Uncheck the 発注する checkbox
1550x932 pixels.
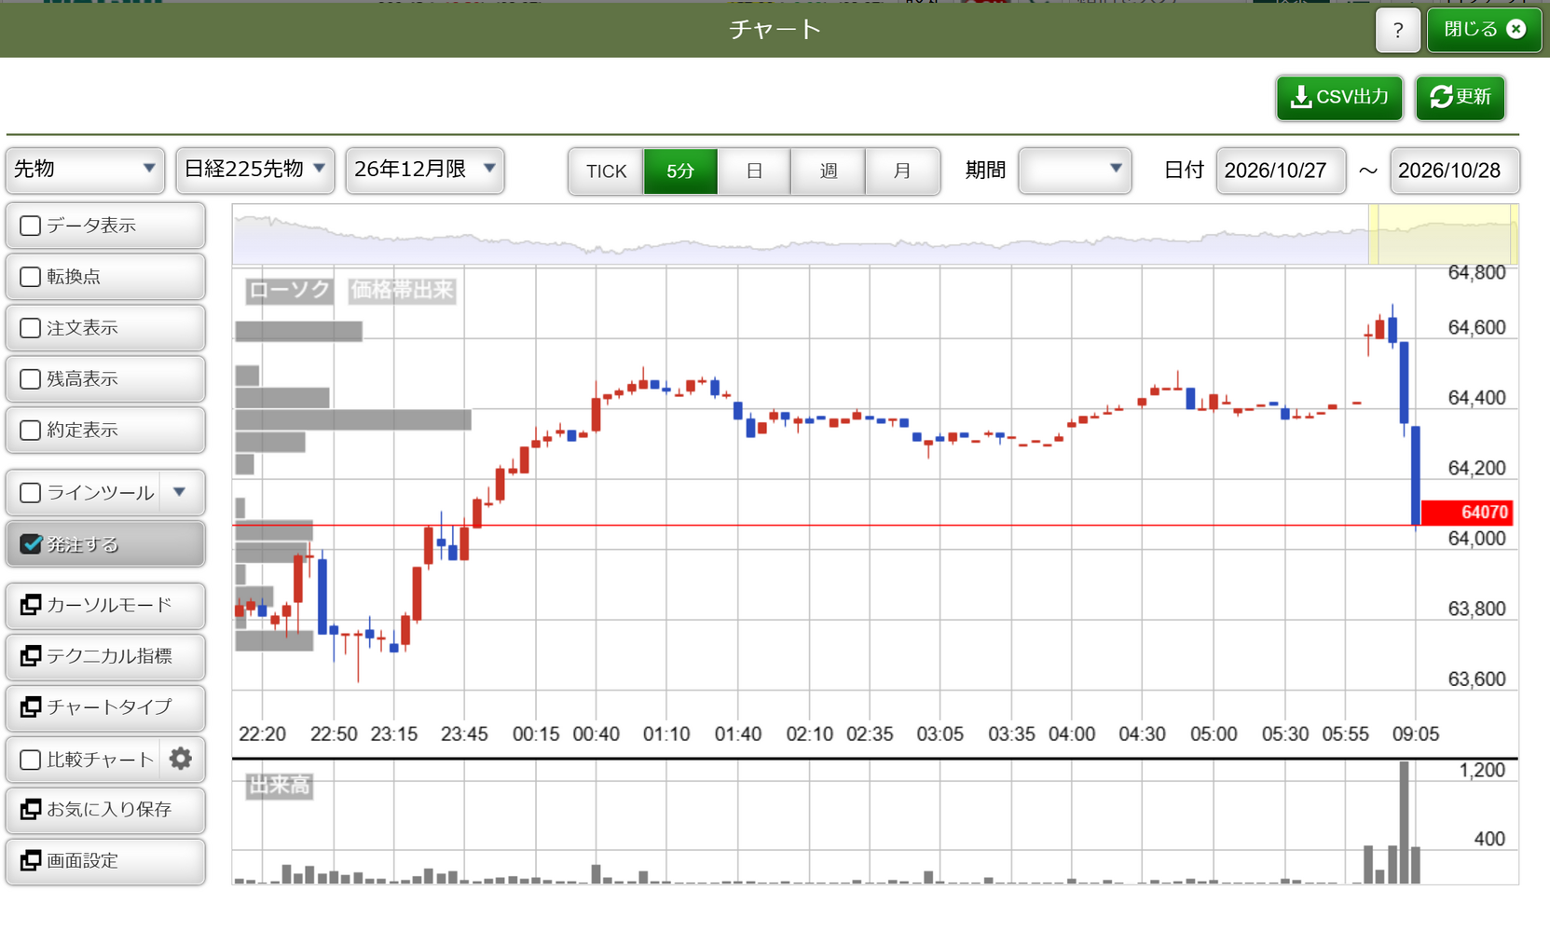pos(31,544)
